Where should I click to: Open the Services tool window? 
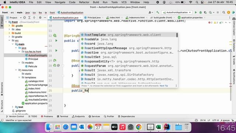(94, 116)
